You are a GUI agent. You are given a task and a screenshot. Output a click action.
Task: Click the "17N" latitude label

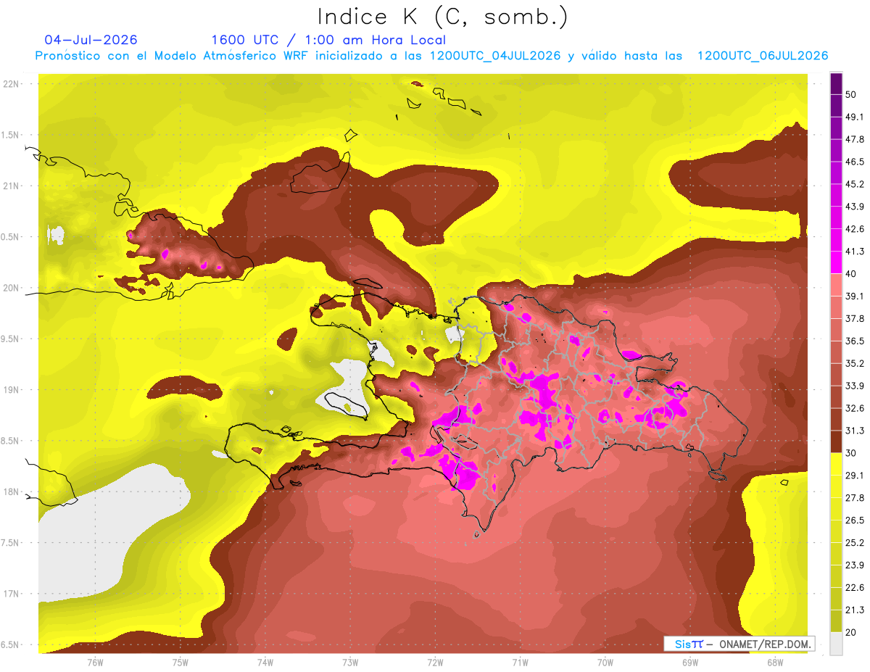pyautogui.click(x=12, y=594)
